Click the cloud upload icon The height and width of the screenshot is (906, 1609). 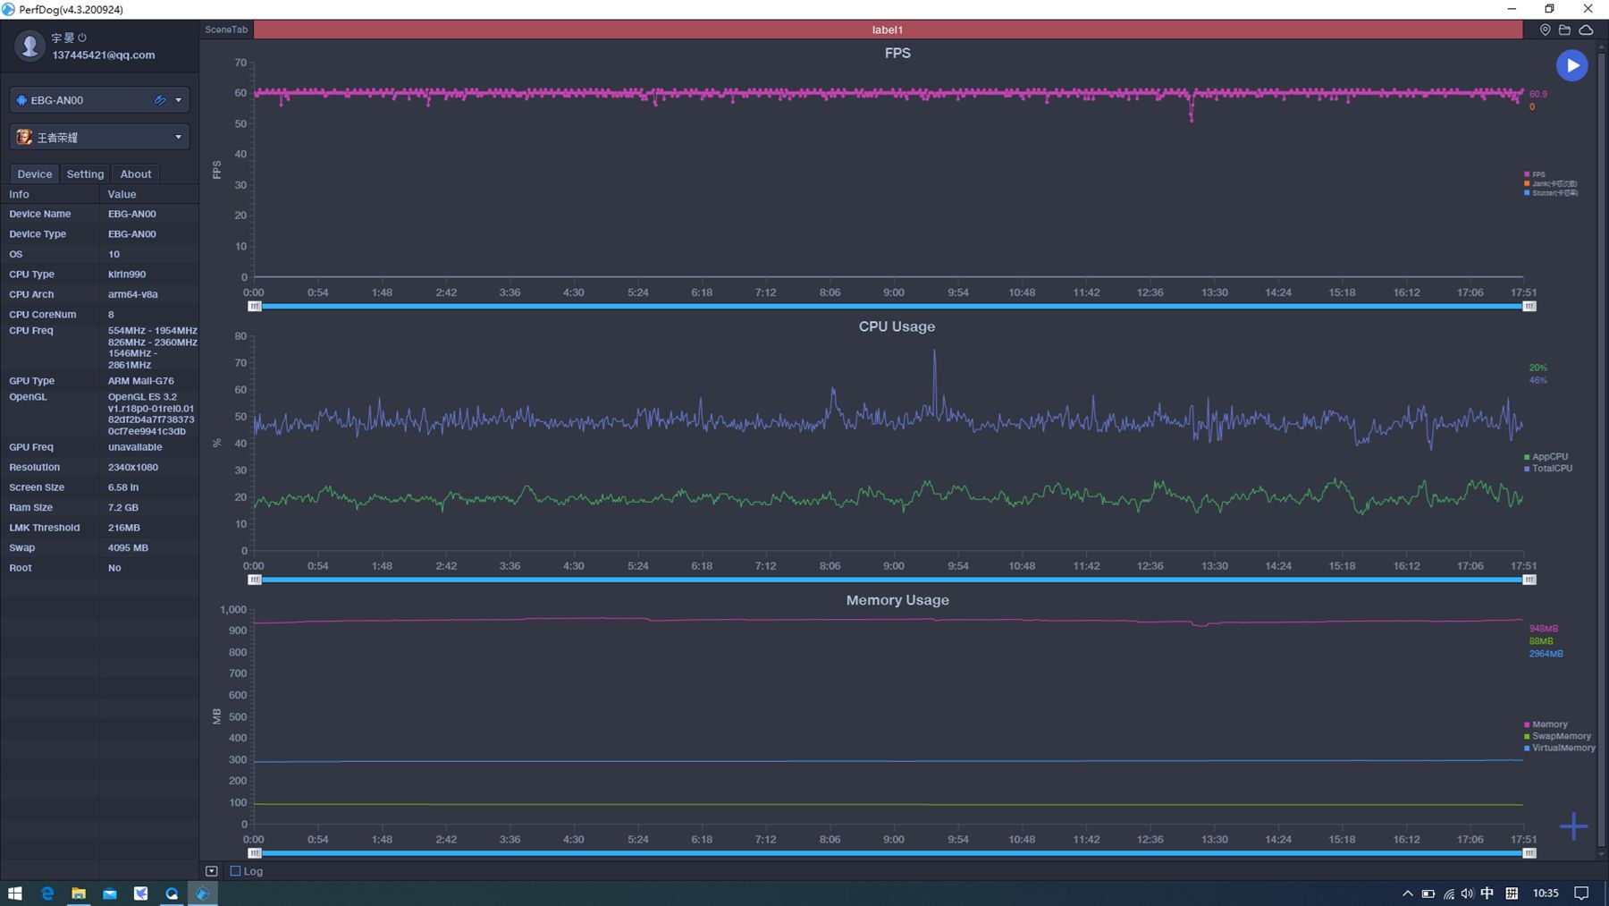[1586, 30]
